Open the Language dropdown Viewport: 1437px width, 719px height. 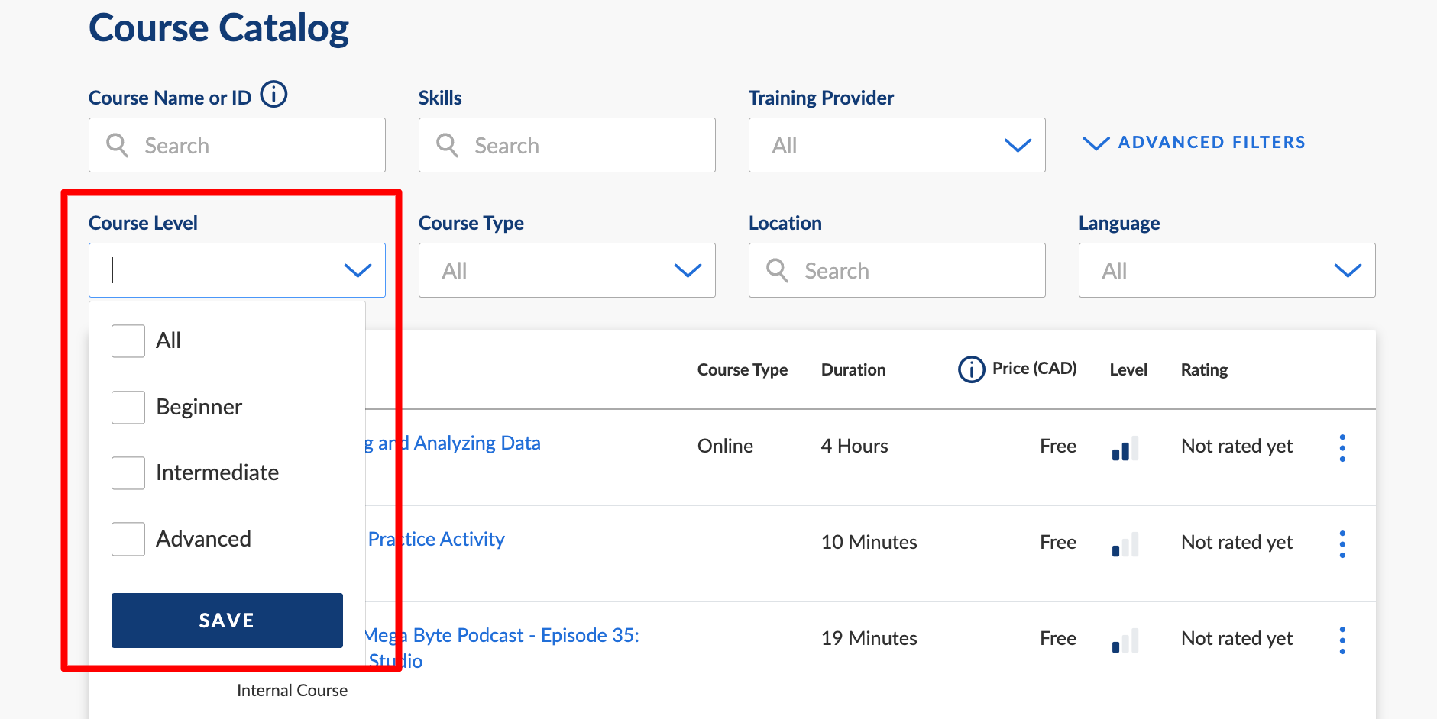point(1226,270)
